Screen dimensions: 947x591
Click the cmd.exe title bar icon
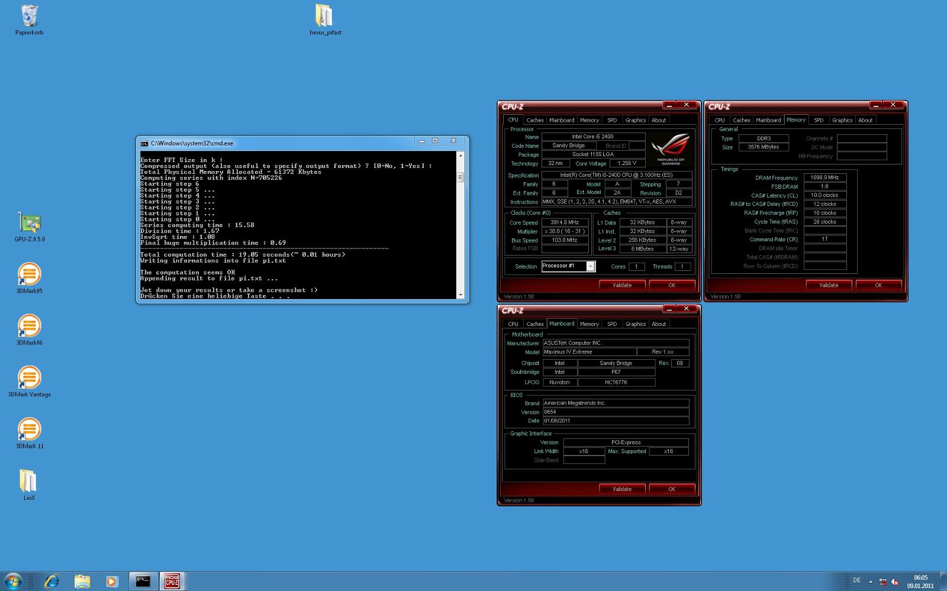click(x=144, y=143)
